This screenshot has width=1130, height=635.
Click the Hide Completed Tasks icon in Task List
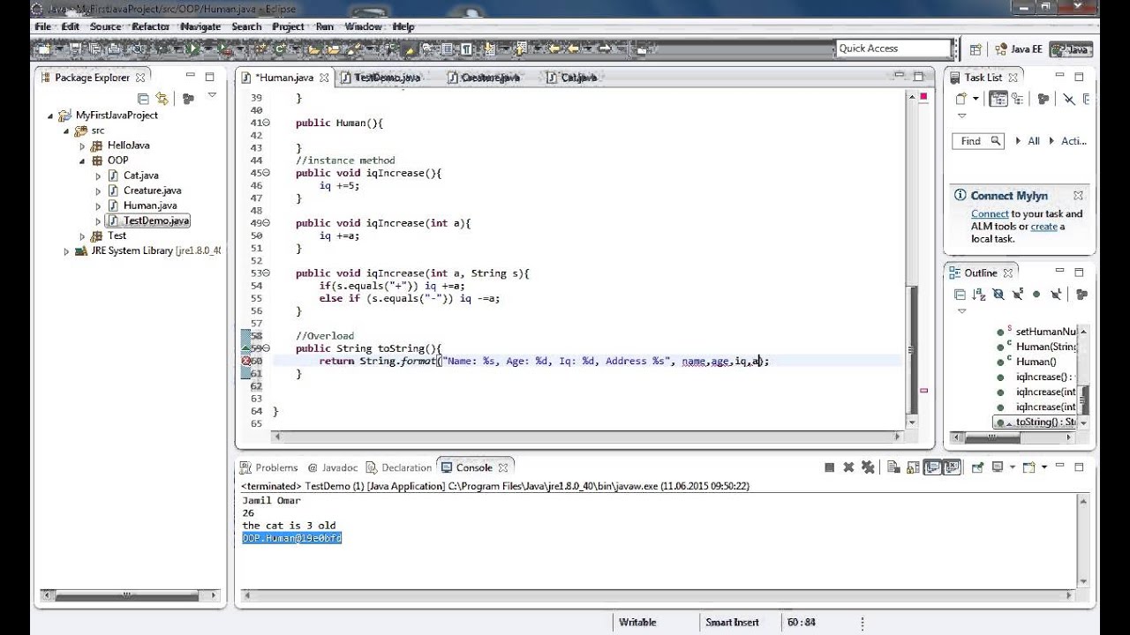(x=1069, y=99)
